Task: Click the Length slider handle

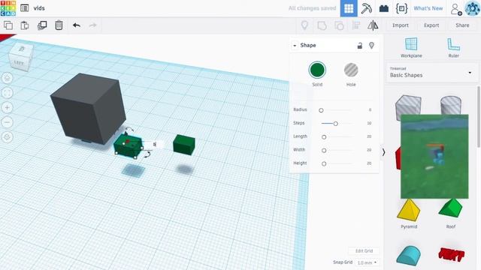Action: (x=324, y=137)
